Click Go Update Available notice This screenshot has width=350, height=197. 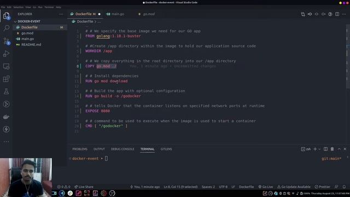point(294,187)
